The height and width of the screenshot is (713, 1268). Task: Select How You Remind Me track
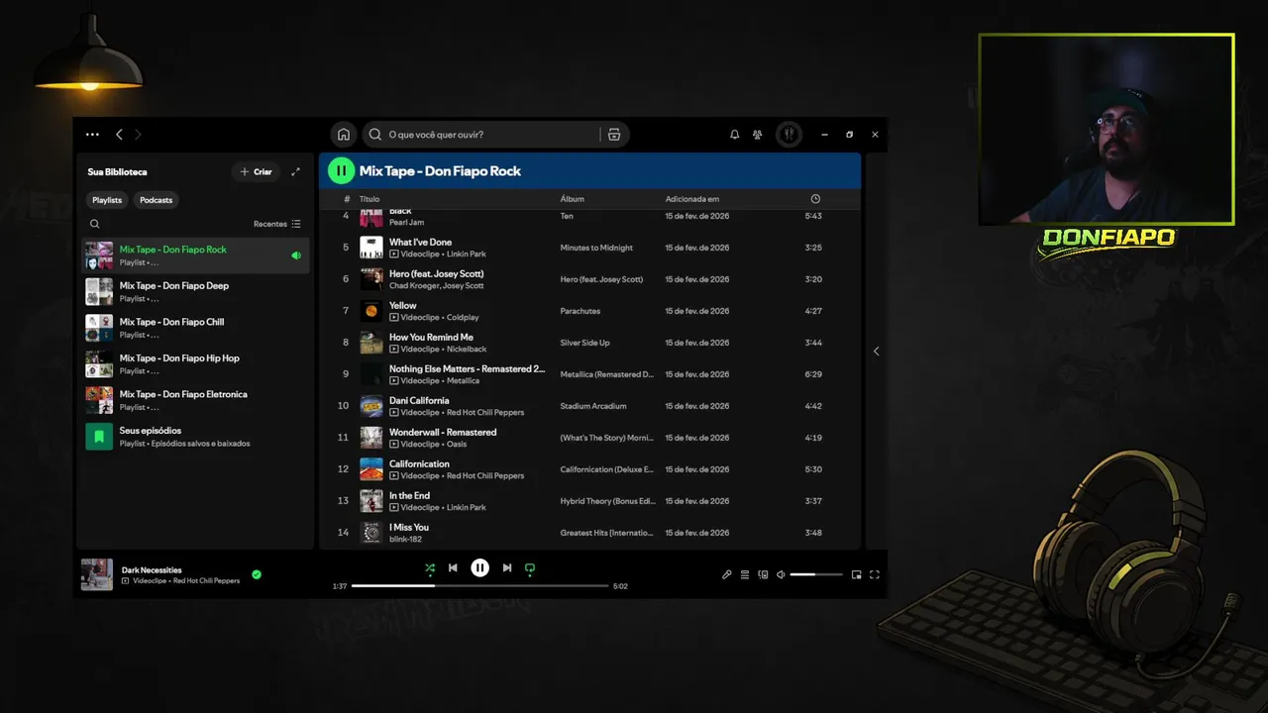click(589, 343)
